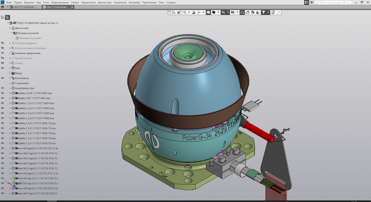
Task: Click the shaded black cube display mode icon
Action: click(x=214, y=13)
